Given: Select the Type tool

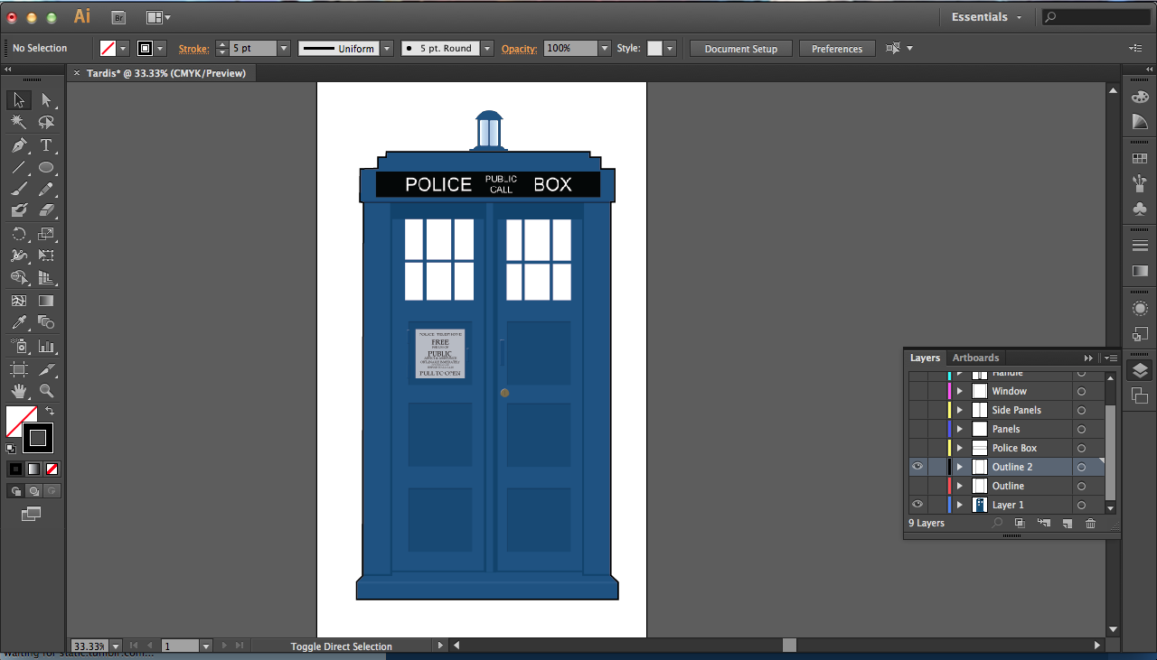Looking at the screenshot, I should (x=46, y=145).
